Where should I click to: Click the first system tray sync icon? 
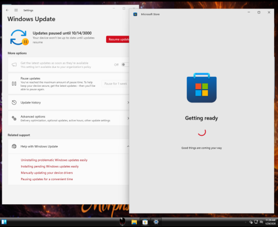tap(251, 222)
